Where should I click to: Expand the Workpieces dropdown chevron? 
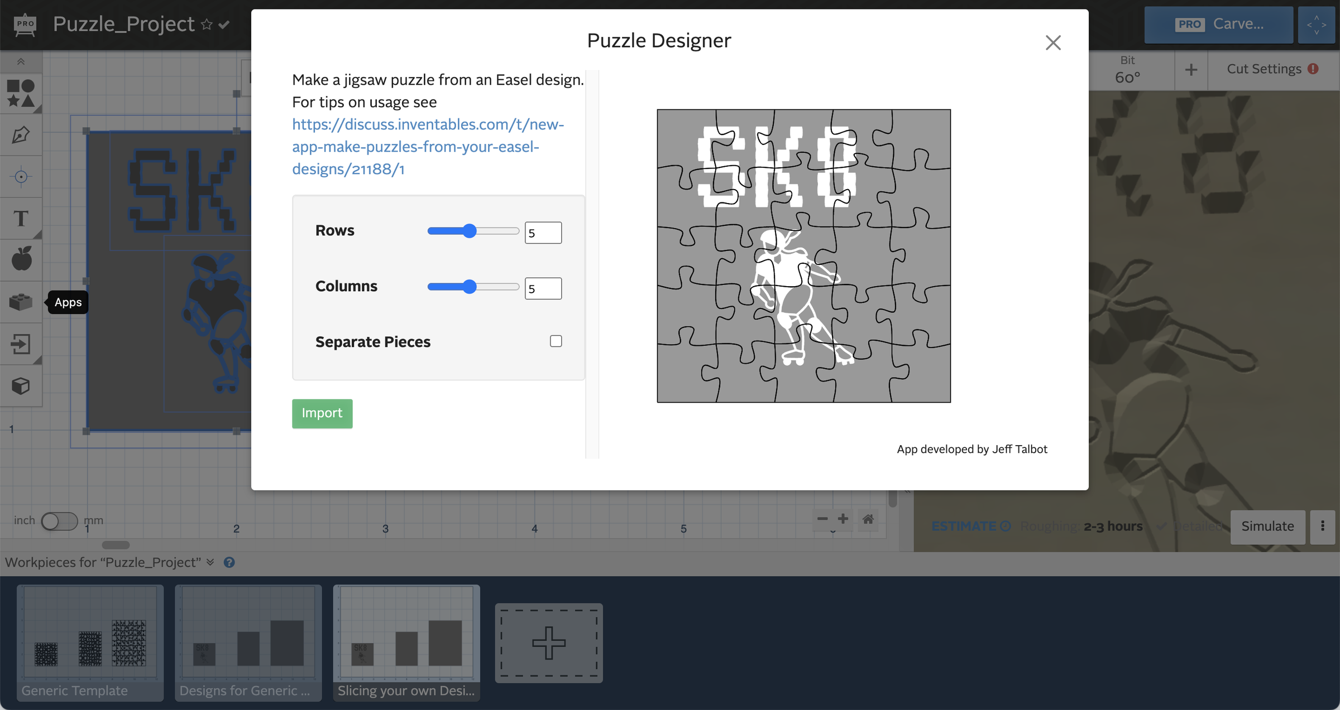(x=210, y=562)
